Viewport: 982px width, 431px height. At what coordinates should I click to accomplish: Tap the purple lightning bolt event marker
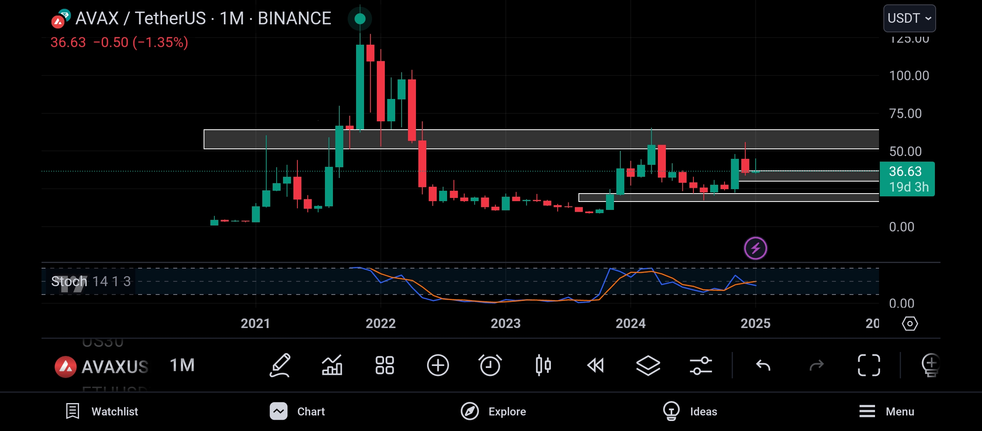[x=756, y=248]
